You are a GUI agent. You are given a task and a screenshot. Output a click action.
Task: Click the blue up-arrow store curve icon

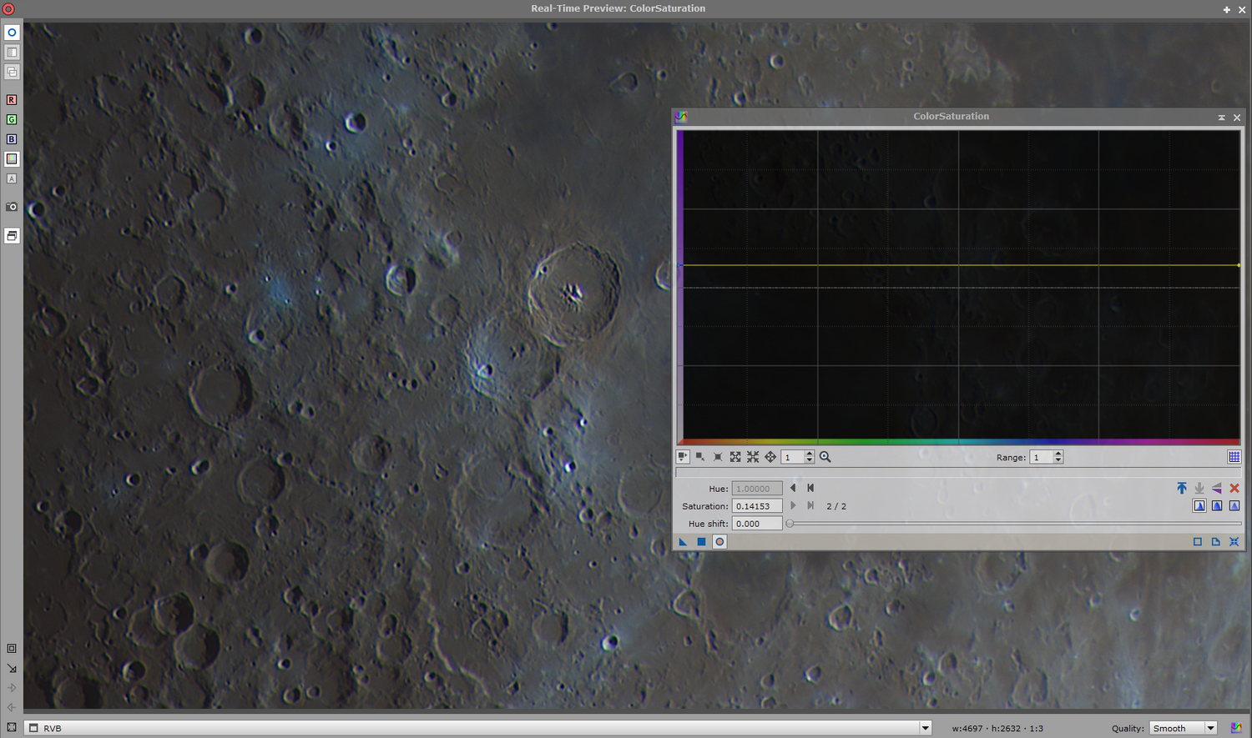1181,489
